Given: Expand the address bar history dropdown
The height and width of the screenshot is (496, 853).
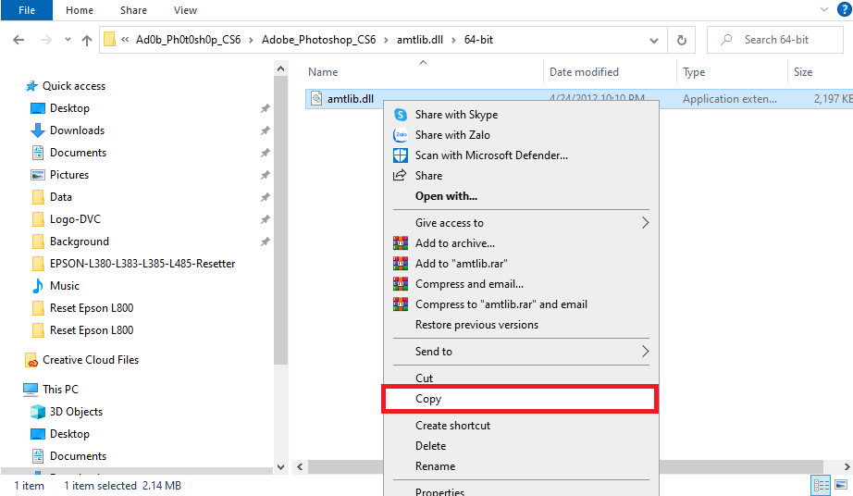Looking at the screenshot, I should [654, 40].
